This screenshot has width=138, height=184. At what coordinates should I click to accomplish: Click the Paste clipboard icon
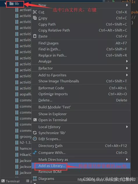[x=35, y=36]
